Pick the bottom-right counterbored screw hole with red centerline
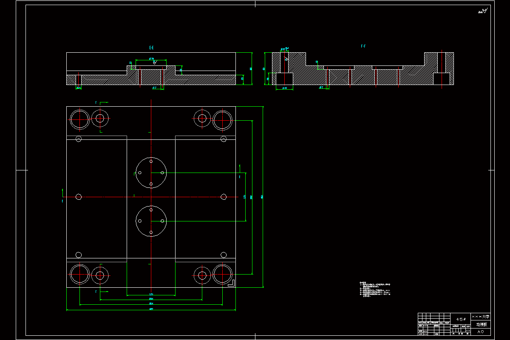Viewport: 510px width, 340px height. [202, 275]
